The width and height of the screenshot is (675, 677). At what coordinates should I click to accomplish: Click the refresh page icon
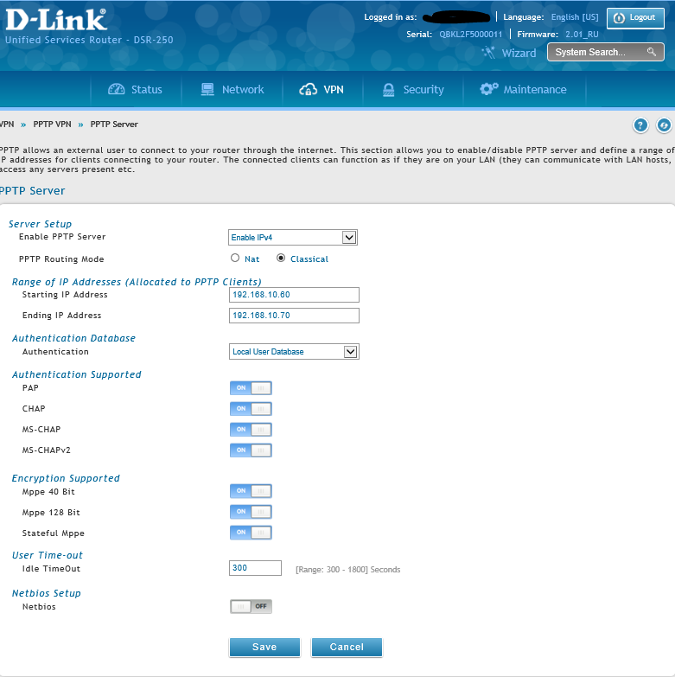(665, 125)
